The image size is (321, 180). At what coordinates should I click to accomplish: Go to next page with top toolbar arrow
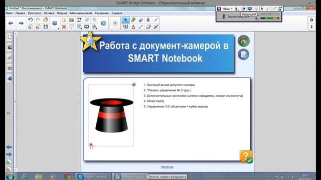[x=21, y=23]
